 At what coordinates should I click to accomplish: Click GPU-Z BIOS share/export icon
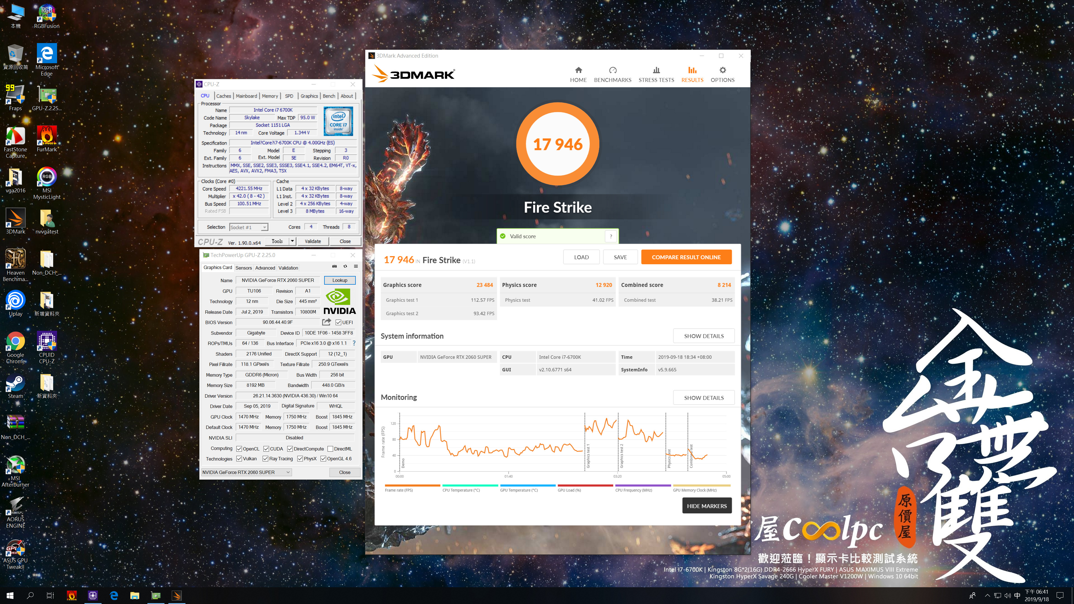pyautogui.click(x=326, y=322)
